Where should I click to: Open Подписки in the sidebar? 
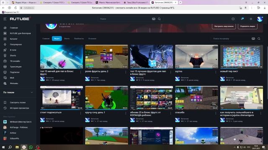(x=15, y=72)
